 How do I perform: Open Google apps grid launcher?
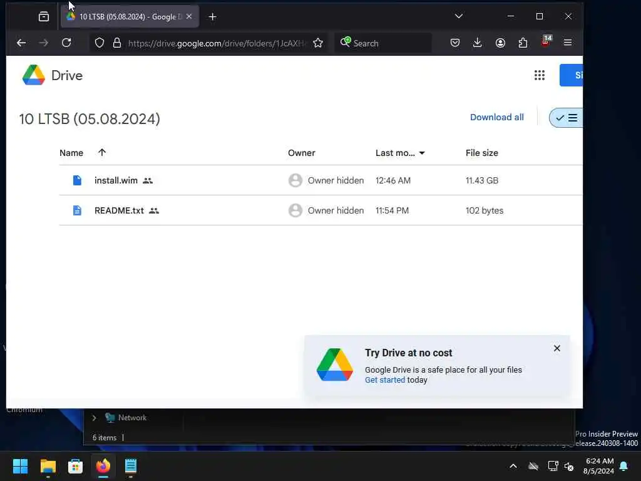[x=540, y=75]
